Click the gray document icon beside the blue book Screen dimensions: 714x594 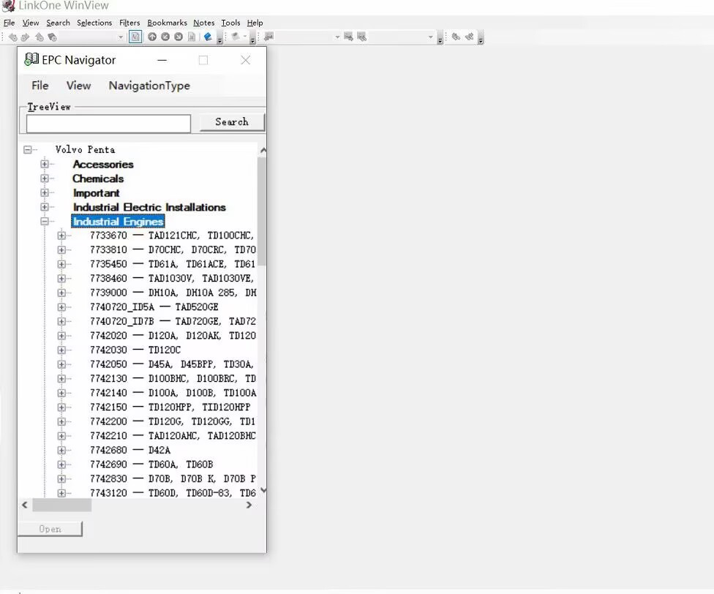click(x=192, y=37)
